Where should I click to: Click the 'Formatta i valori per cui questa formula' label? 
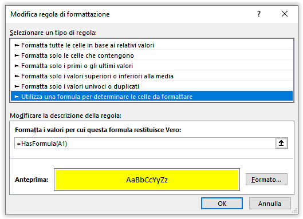98,130
